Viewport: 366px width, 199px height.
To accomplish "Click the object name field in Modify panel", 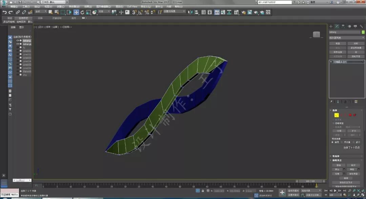I will [345, 32].
